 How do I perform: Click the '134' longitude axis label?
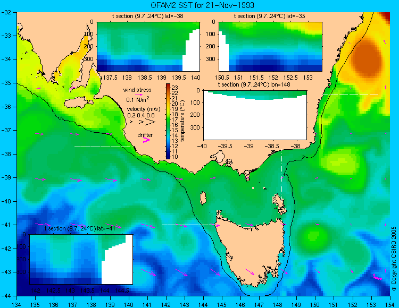tap(17, 305)
